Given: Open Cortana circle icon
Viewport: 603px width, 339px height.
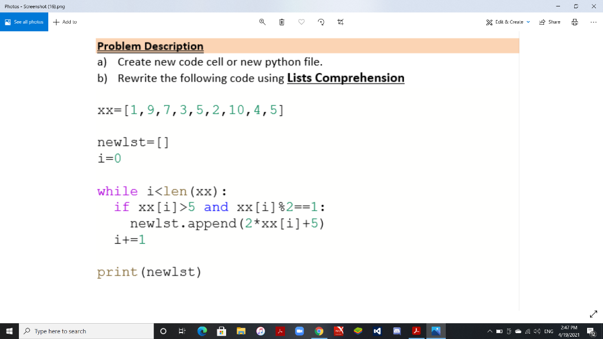Looking at the screenshot, I should click(163, 331).
